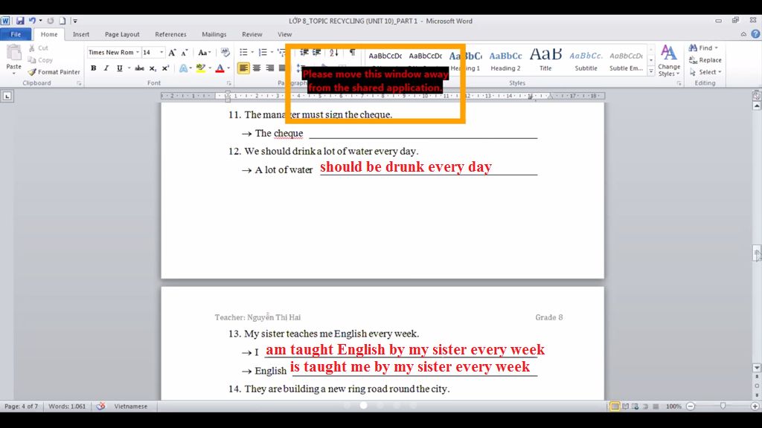Image resolution: width=762 pixels, height=428 pixels.
Task: Apply yellow text highlight color
Action: [x=201, y=68]
